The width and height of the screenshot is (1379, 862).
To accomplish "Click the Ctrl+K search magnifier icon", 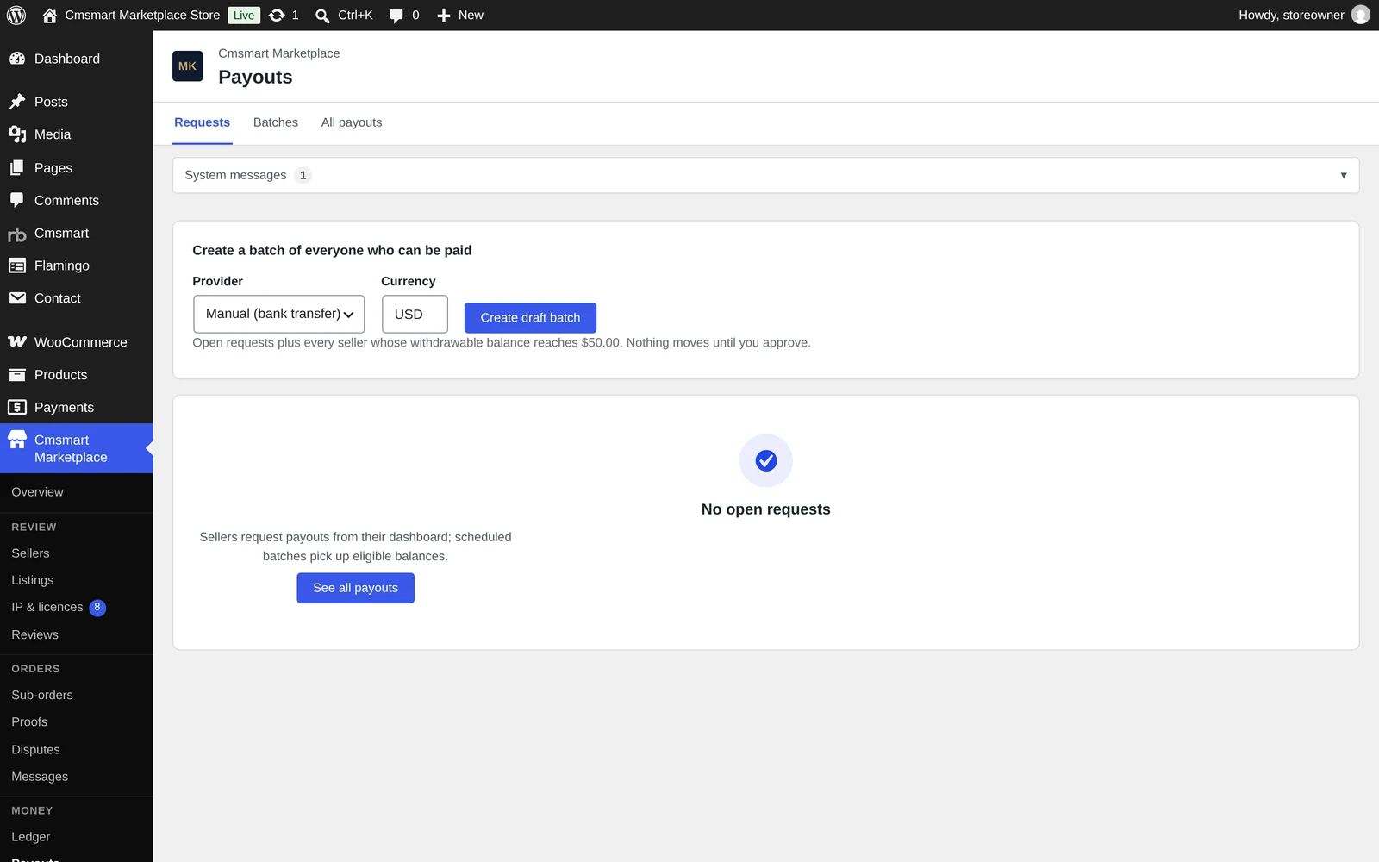I will (x=322, y=16).
